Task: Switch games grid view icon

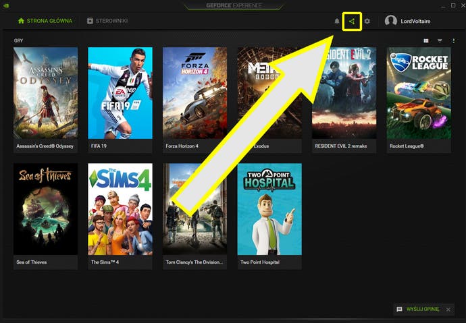Action: 426,40
